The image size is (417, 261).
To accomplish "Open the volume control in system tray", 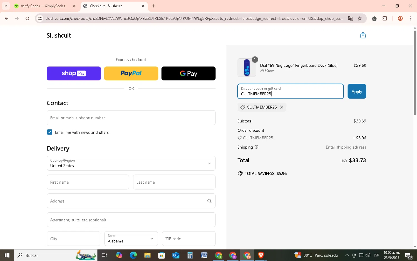I will pyautogui.click(x=368, y=255).
